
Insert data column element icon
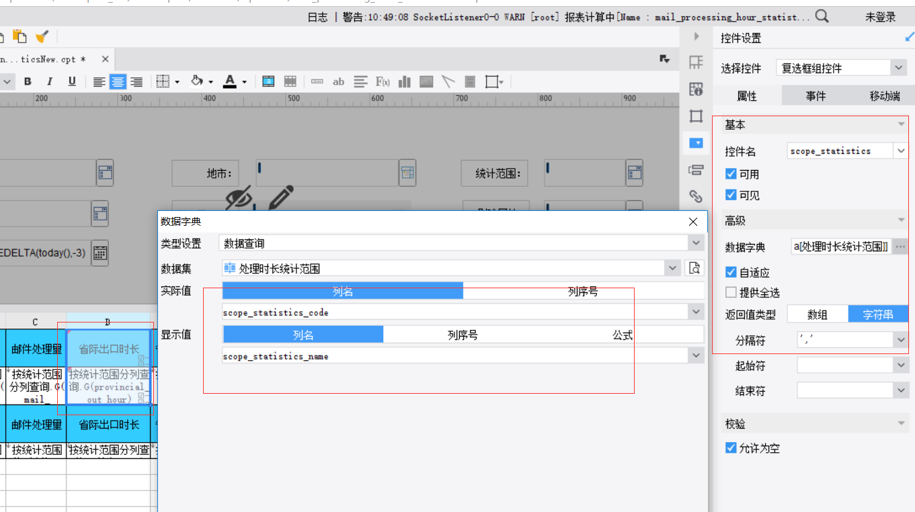tap(317, 82)
